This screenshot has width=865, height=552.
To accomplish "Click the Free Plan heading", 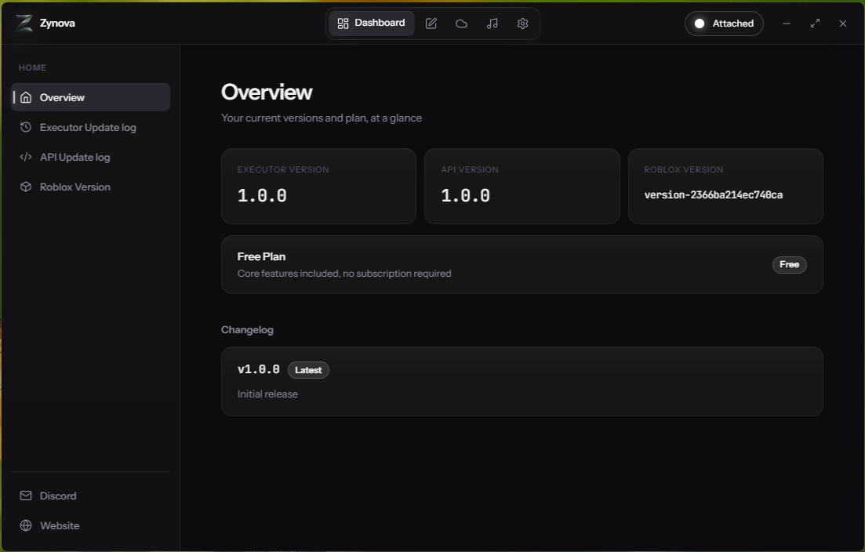I will coord(261,256).
